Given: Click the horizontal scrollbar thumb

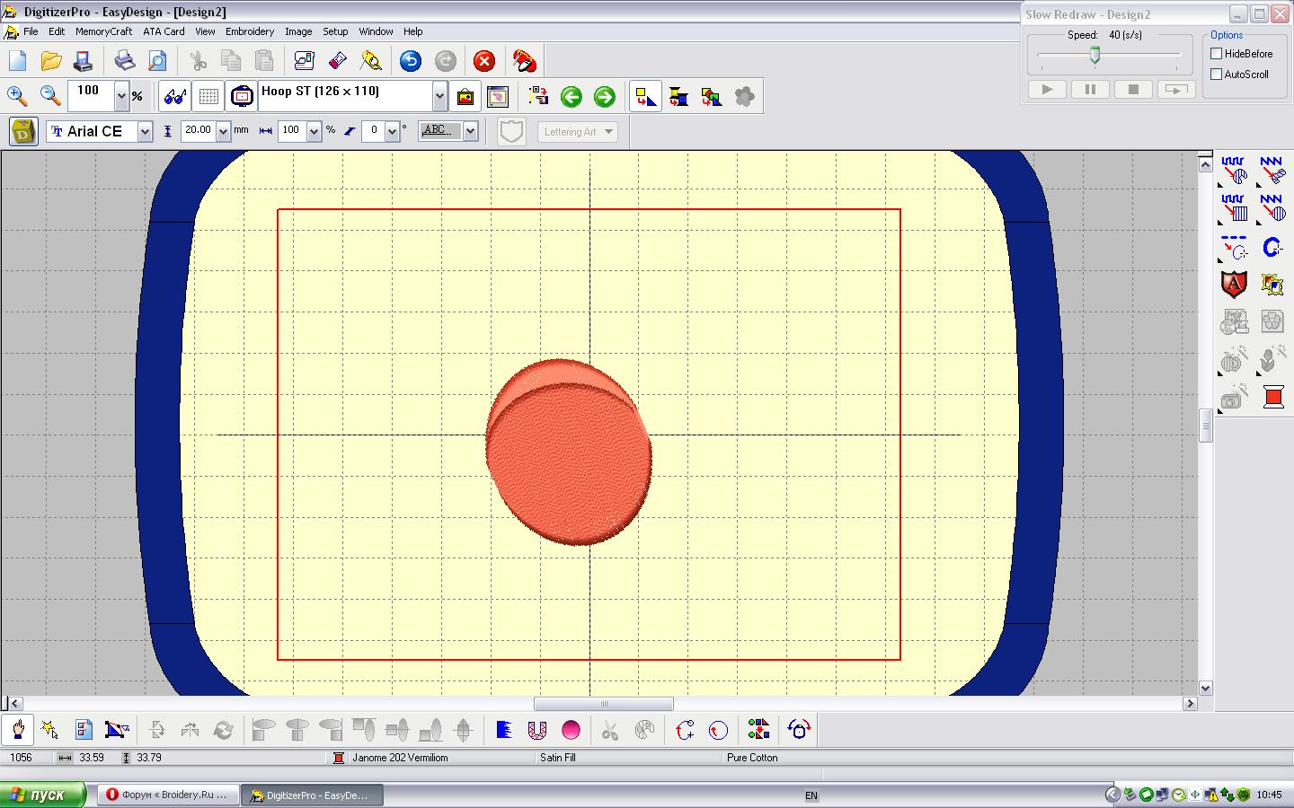Looking at the screenshot, I should [603, 704].
